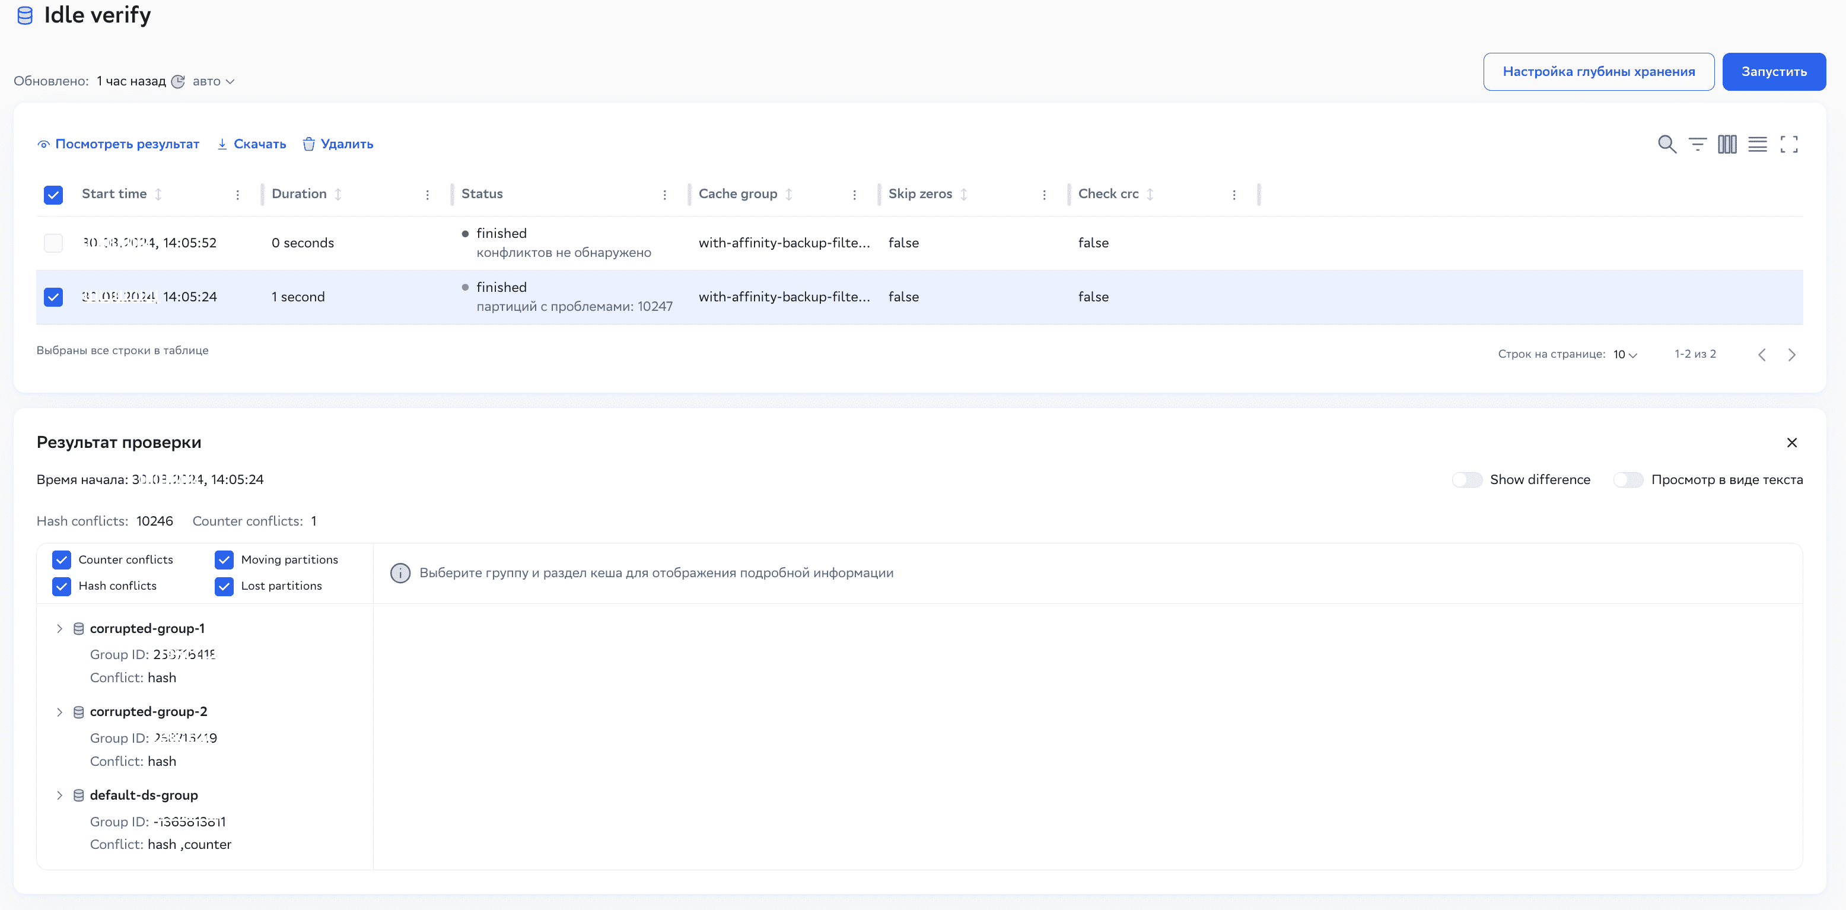Open column options menu for Cache group
This screenshot has height=910, width=1846.
(x=854, y=194)
